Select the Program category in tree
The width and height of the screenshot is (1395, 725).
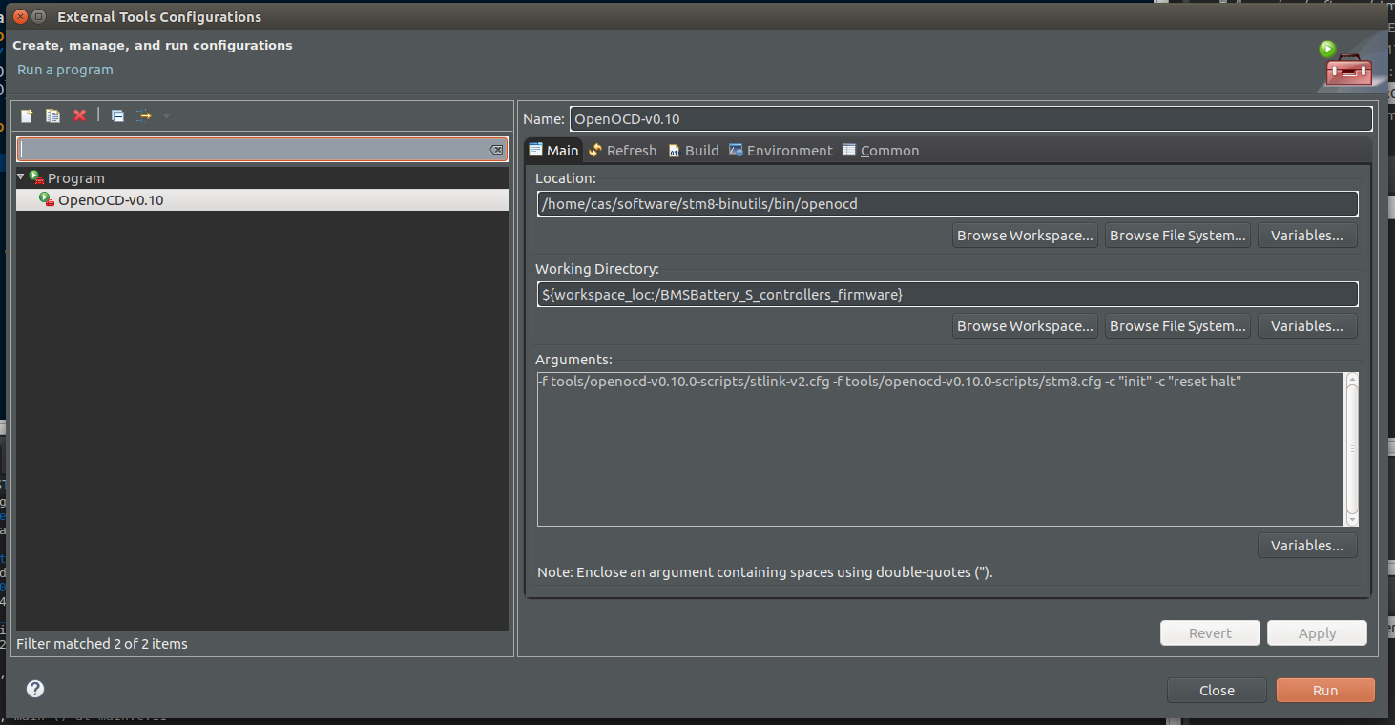point(76,177)
